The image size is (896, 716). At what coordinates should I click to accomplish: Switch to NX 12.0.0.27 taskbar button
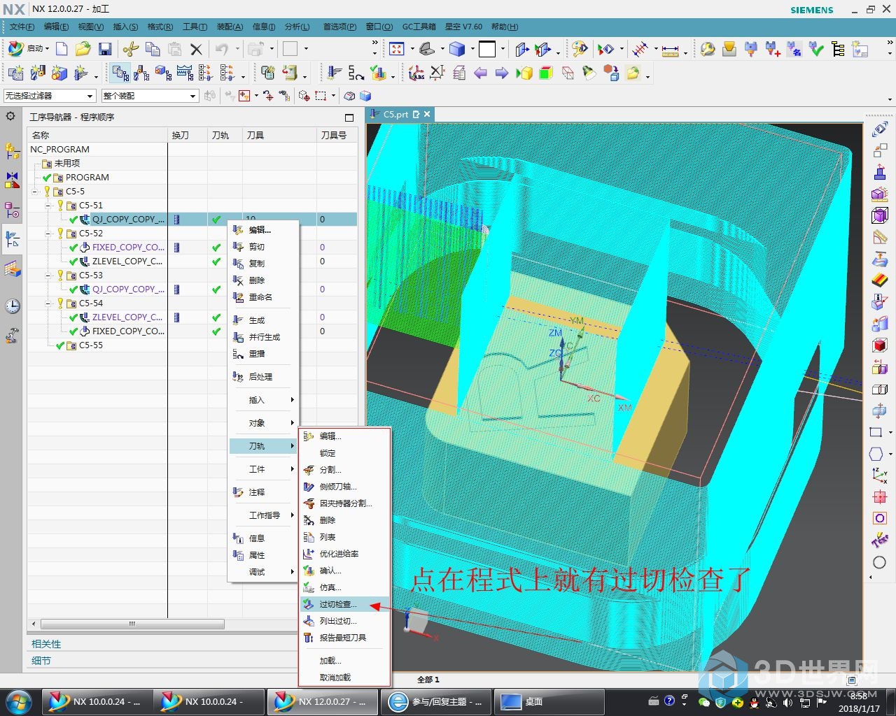coord(323,701)
